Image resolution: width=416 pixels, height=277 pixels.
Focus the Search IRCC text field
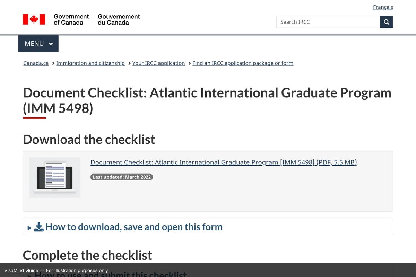click(x=328, y=22)
